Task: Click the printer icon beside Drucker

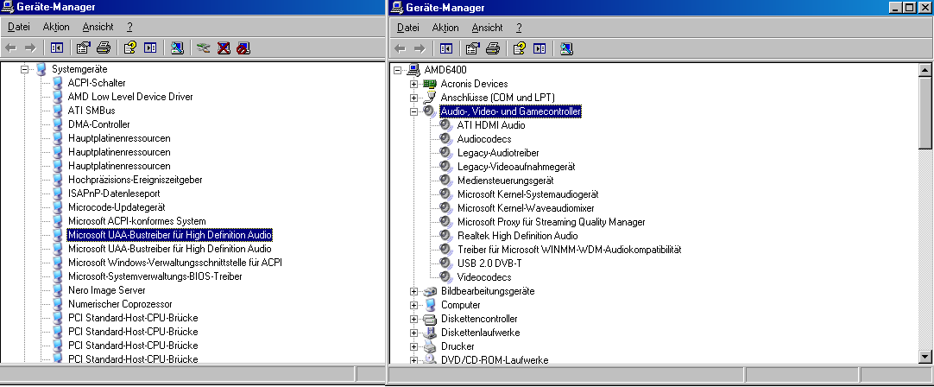Action: point(430,346)
